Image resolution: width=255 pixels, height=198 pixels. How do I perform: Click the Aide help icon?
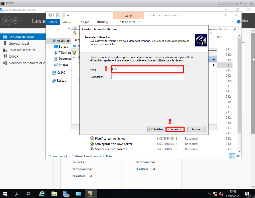pos(239,21)
